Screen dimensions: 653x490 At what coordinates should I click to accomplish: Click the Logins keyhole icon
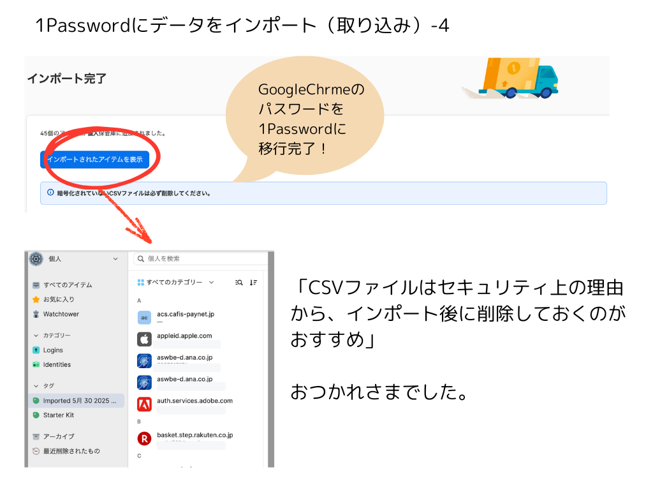[36, 350]
